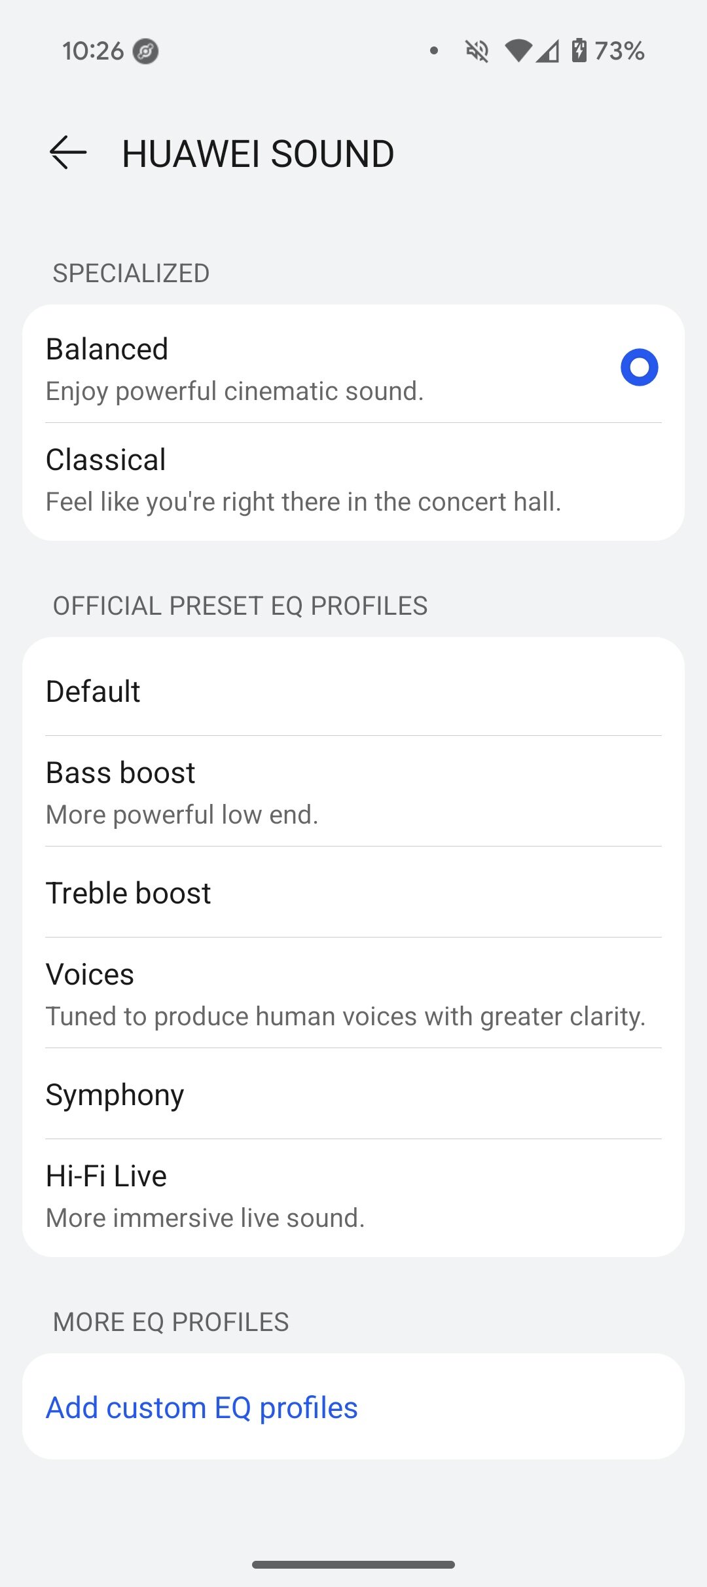Pick the Bass boost preset
Screen dimensions: 707x1587
click(353, 792)
